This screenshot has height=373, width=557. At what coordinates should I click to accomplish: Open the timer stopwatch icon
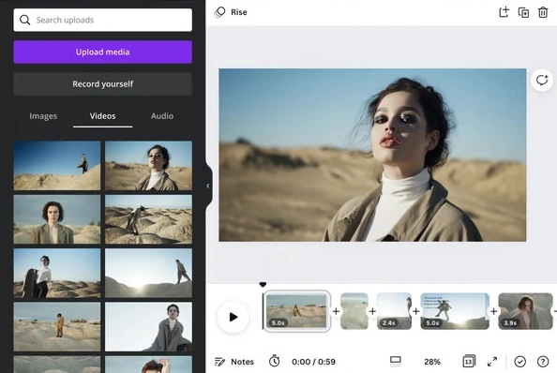[x=274, y=361]
